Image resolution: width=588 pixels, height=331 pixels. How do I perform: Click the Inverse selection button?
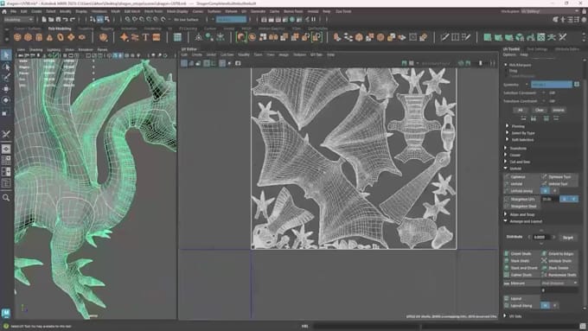coord(558,110)
